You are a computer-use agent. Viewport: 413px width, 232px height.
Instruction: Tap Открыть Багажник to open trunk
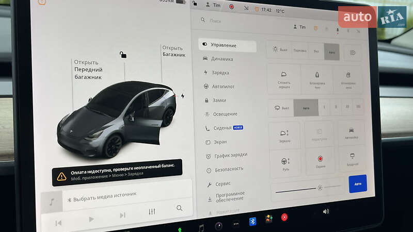pos(174,51)
